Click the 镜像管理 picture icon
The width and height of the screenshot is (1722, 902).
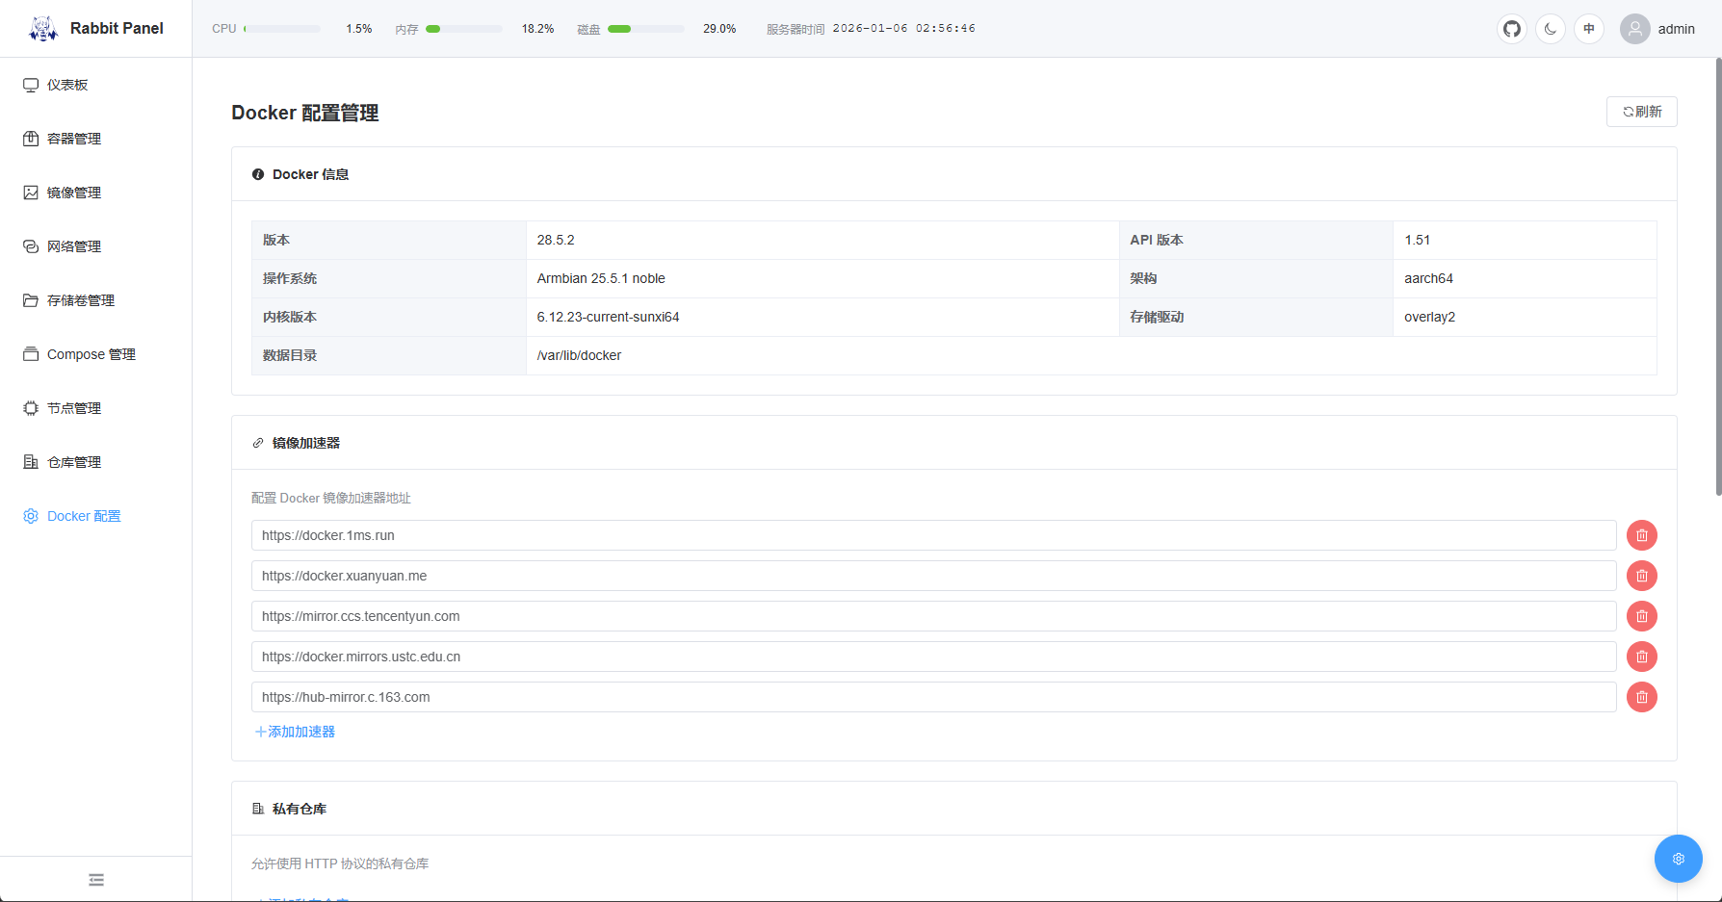coord(31,193)
